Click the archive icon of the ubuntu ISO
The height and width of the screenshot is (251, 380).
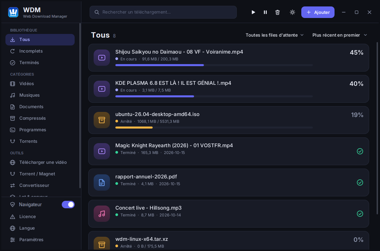click(x=102, y=120)
